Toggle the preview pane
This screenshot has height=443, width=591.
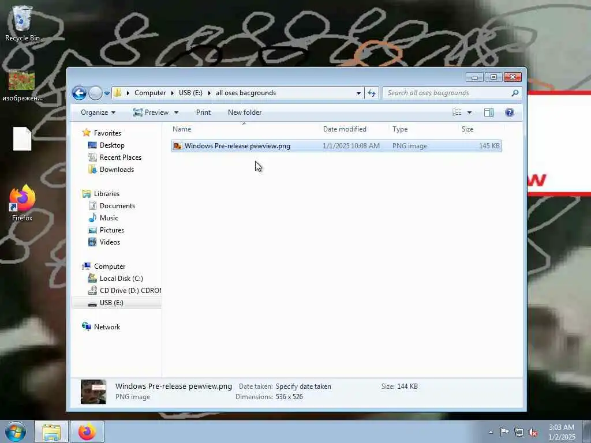coord(489,112)
